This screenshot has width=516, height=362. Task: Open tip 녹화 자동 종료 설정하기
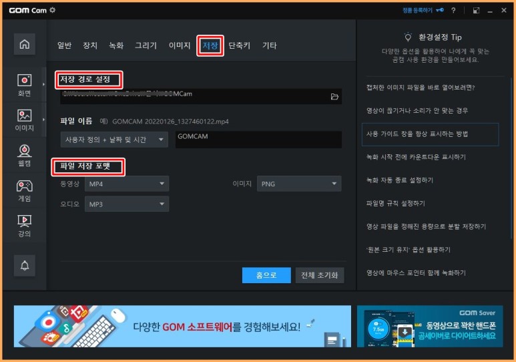(x=400, y=180)
